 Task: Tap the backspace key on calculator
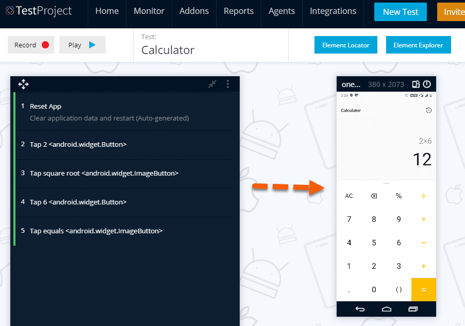[x=374, y=196]
